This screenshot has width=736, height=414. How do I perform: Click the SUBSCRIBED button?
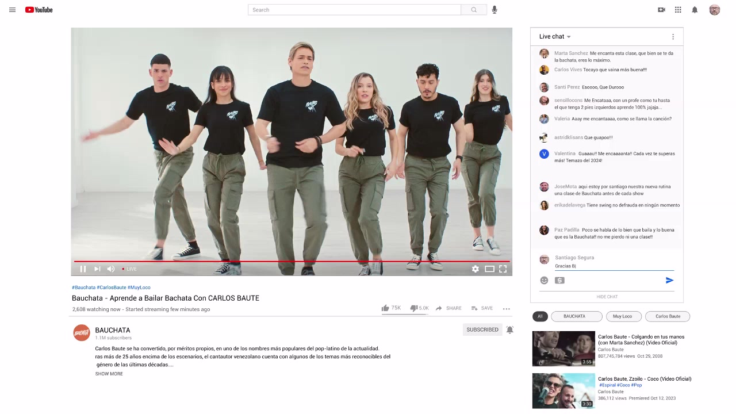click(x=482, y=329)
